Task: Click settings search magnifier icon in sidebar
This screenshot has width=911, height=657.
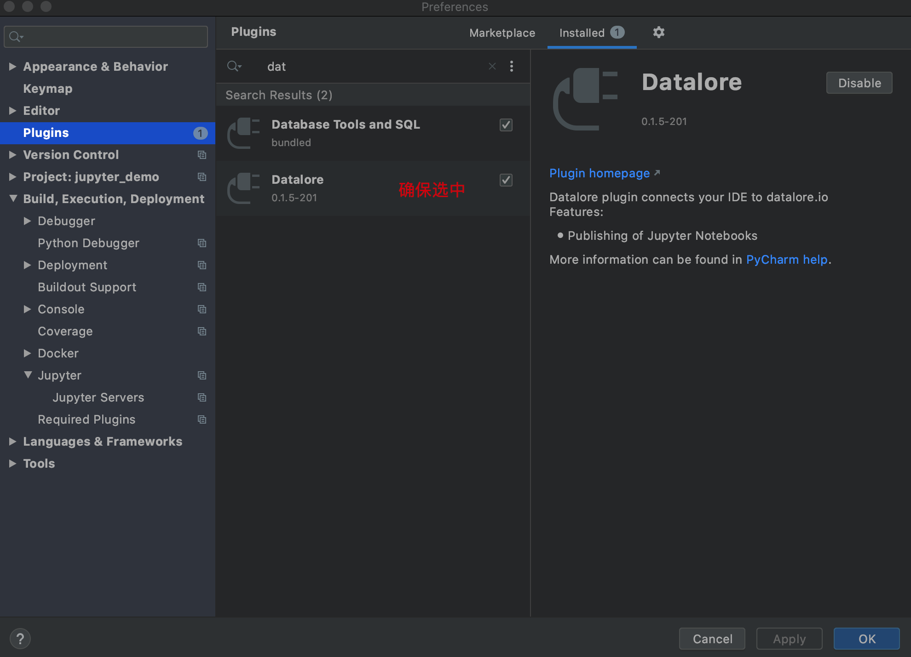Action: (x=16, y=37)
